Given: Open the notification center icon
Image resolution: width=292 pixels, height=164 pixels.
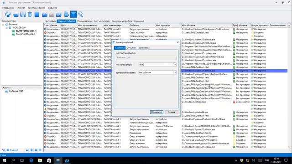Looking at the screenshot, I should (x=286, y=160).
